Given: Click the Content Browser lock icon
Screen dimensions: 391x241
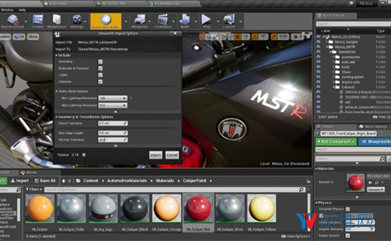Looking at the screenshot, I should pyautogui.click(x=309, y=181).
